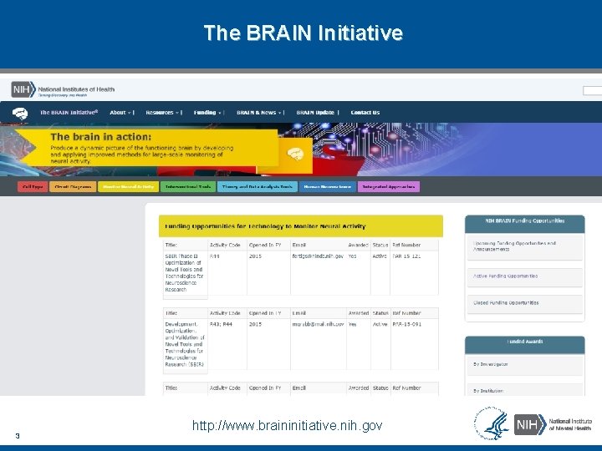Select the yellow Monitor Neural Activity tab
The height and width of the screenshot is (451, 602).
click(x=128, y=187)
